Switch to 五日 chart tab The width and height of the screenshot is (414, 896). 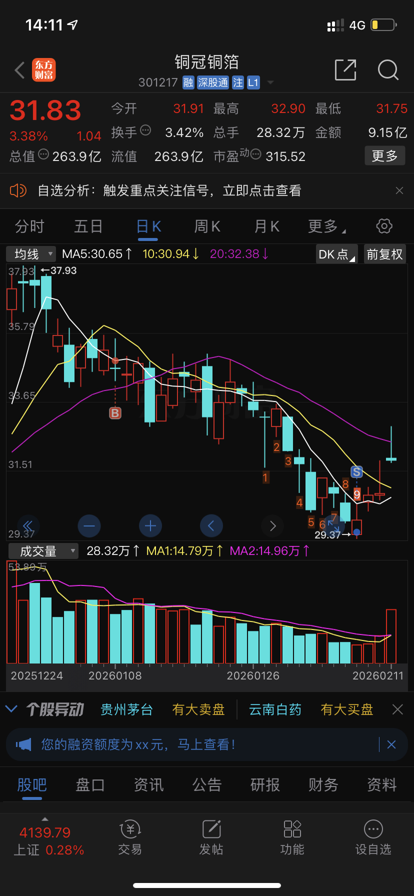click(x=88, y=226)
